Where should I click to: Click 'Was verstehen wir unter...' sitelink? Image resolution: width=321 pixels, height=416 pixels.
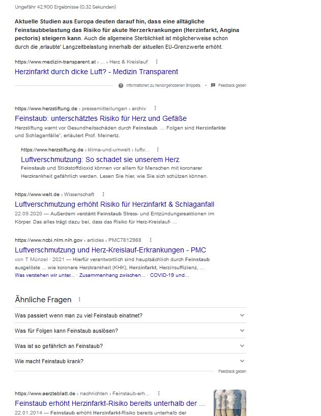point(44,275)
